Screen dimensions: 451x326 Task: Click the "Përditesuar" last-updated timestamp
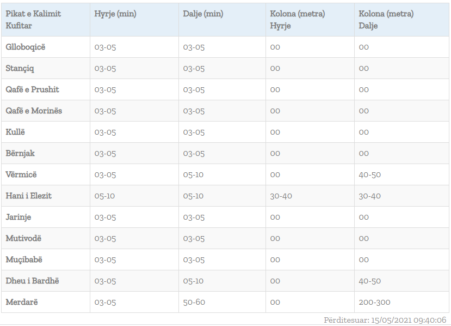pos(385,320)
